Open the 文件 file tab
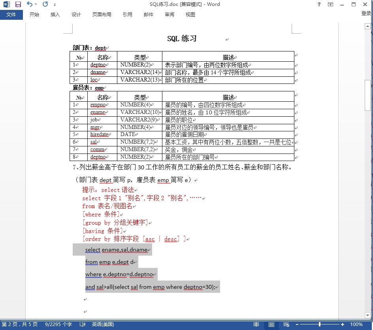Screen dimensions: 373x330 [11, 15]
